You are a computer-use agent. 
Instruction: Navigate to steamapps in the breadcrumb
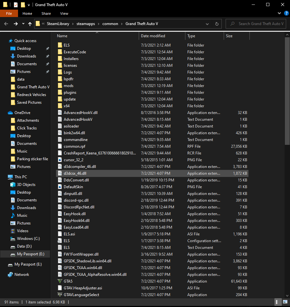click(88, 24)
